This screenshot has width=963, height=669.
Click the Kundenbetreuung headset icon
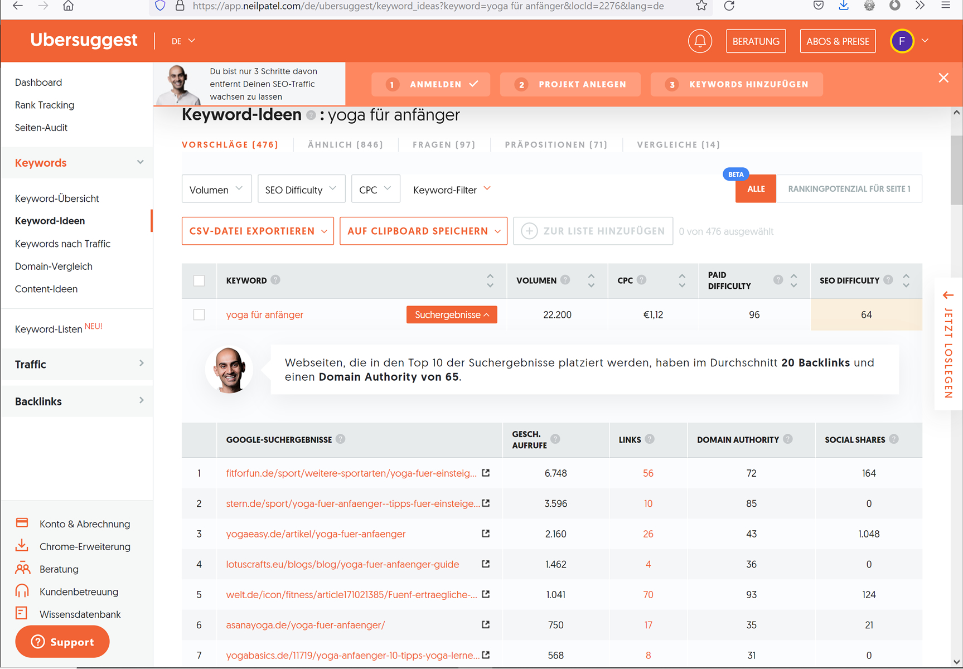(x=22, y=590)
